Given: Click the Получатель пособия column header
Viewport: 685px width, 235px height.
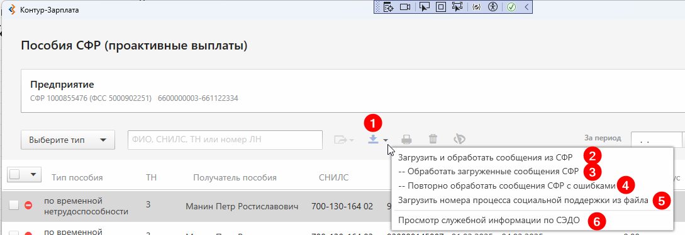Looking at the screenshot, I should pyautogui.click(x=235, y=177).
